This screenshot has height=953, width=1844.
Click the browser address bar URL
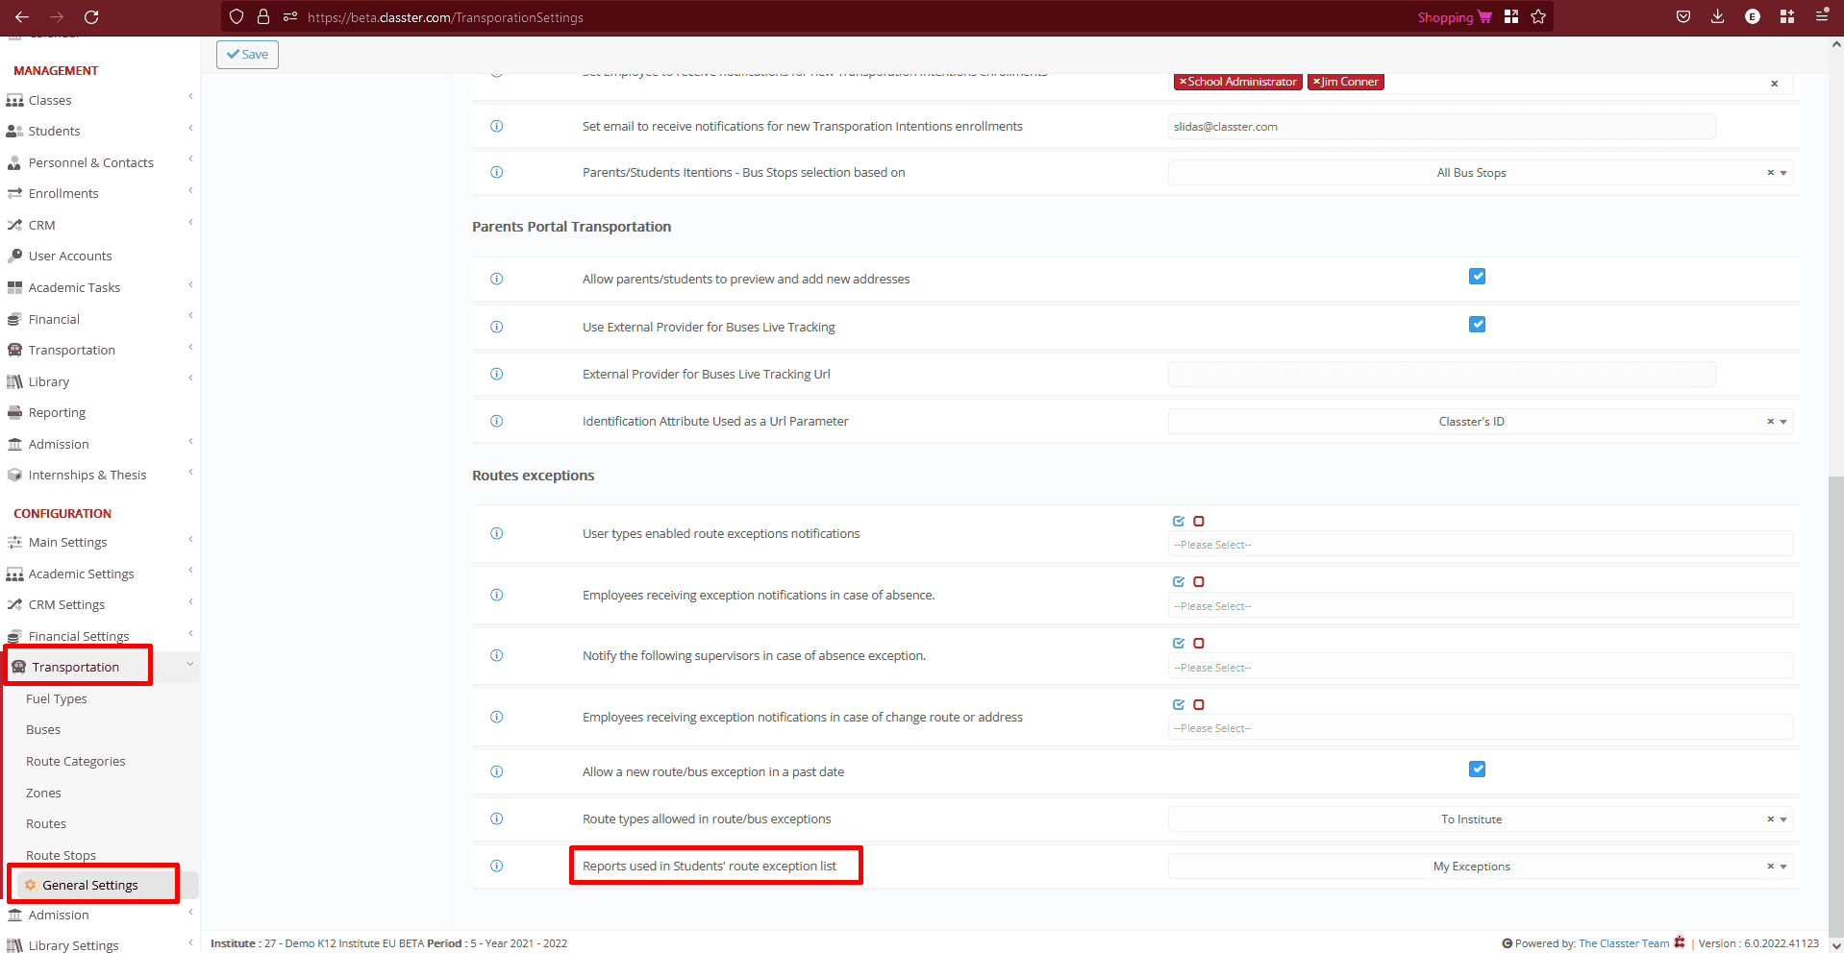pyautogui.click(x=445, y=17)
